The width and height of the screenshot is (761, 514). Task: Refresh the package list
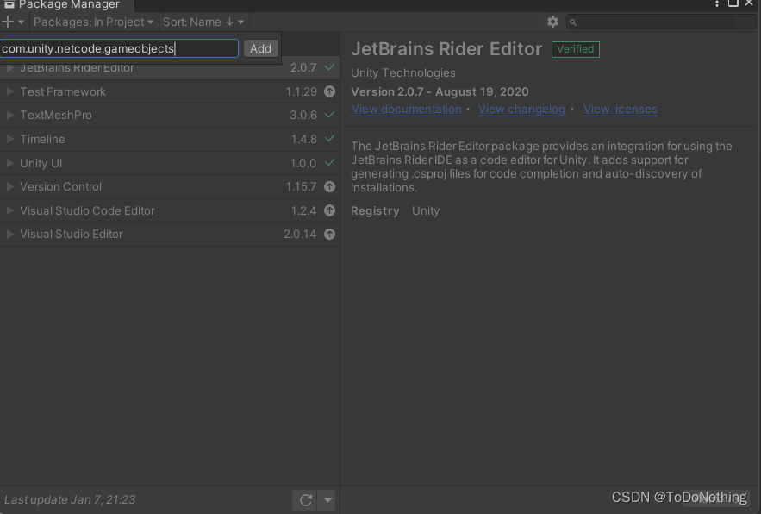click(305, 500)
